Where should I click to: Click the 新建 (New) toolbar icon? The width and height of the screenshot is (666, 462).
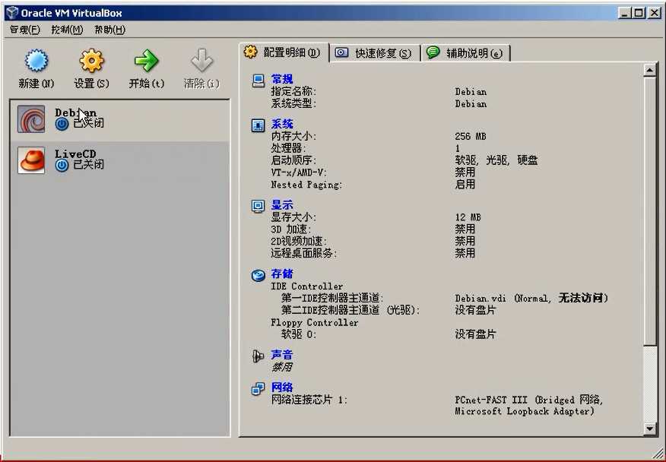pos(36,60)
